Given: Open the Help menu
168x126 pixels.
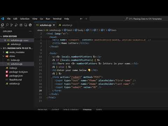Looking at the screenshot, I should point(66,19).
